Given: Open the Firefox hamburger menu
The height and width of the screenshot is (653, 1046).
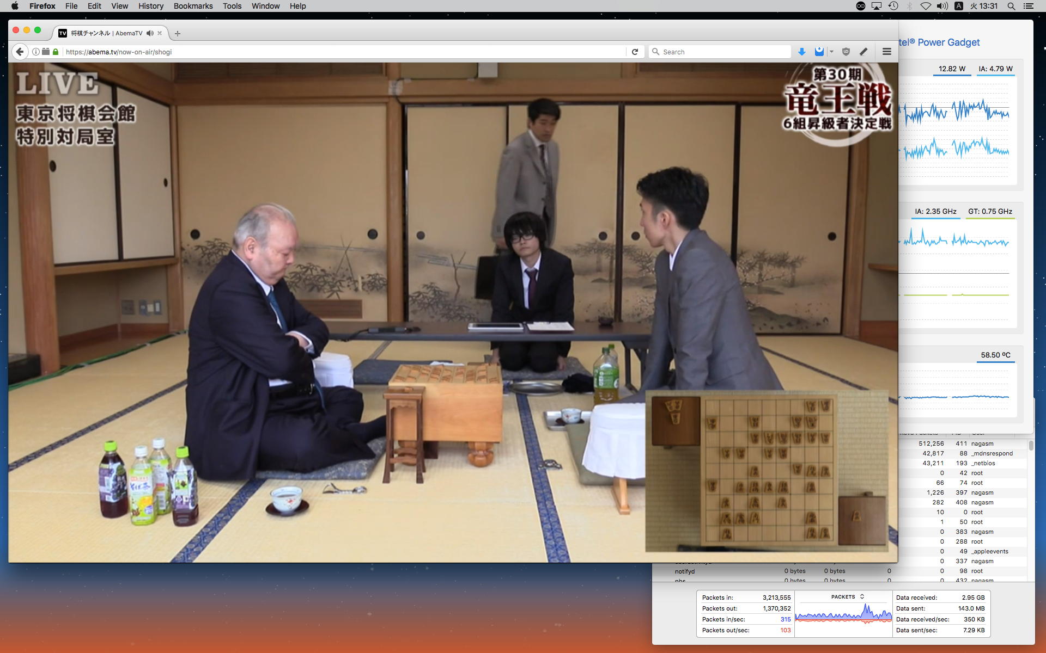Looking at the screenshot, I should 886,52.
